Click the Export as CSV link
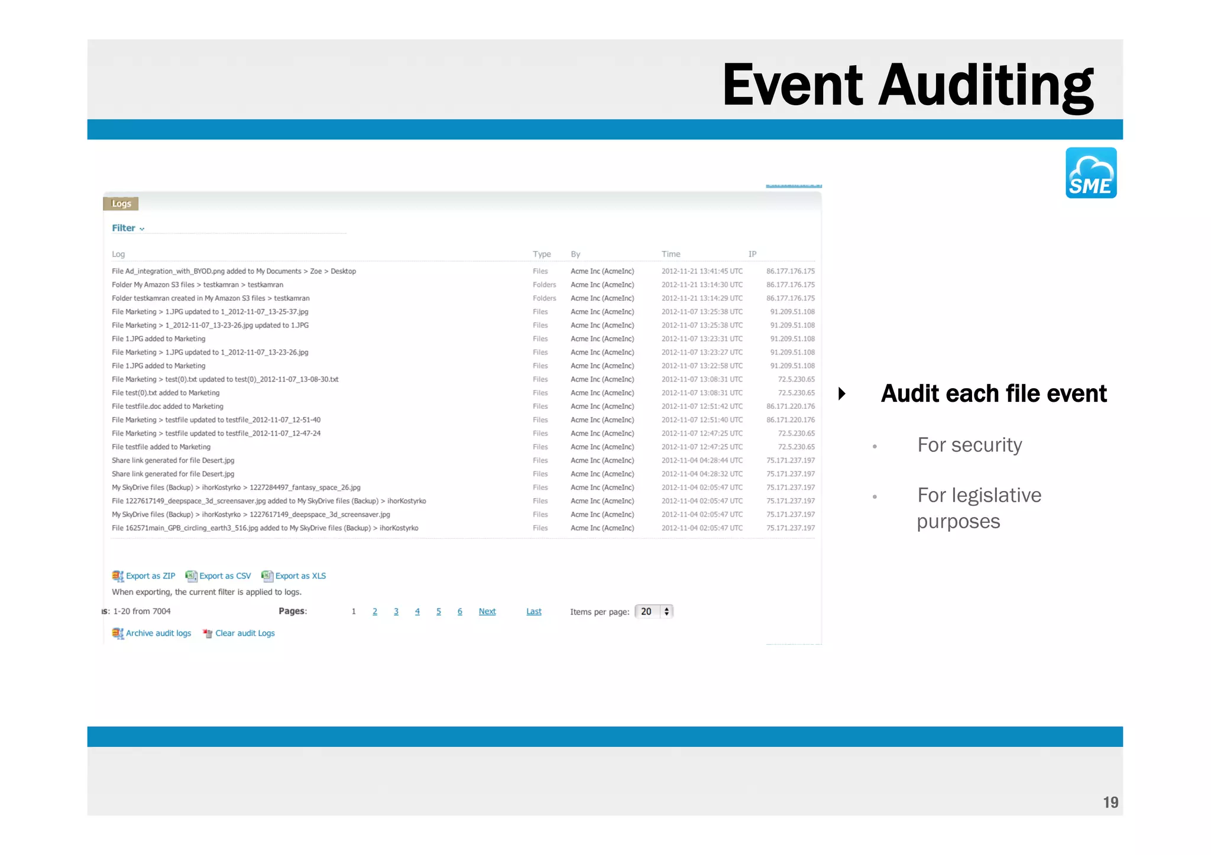Image resolution: width=1211 pixels, height=855 pixels. click(225, 576)
